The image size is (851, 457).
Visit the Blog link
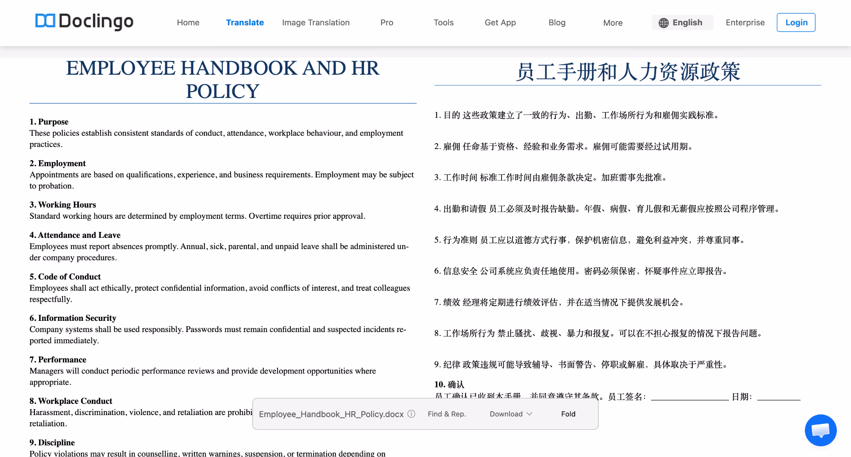pyautogui.click(x=557, y=22)
